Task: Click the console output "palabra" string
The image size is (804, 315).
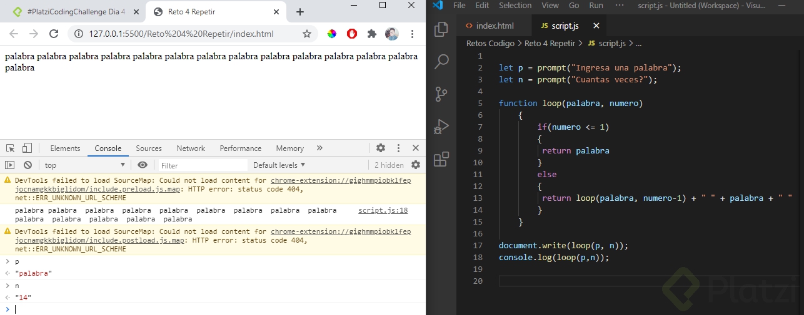Action: coord(34,273)
